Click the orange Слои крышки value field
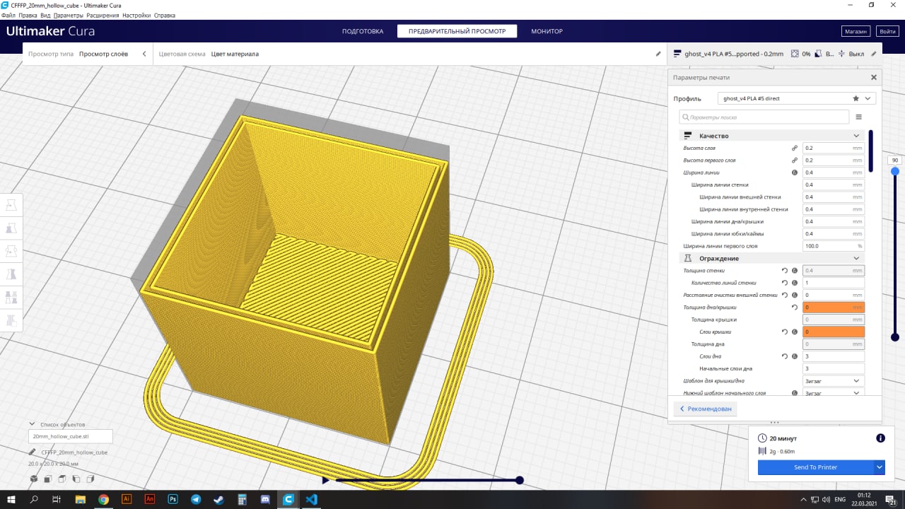Viewport: 905px width, 509px height. tap(834, 332)
